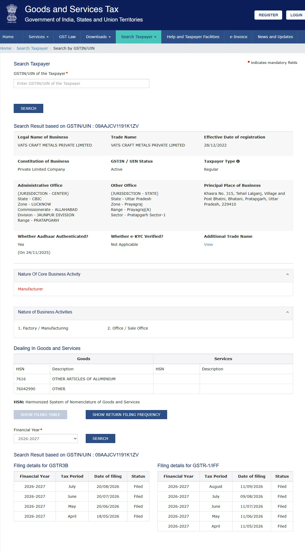The image size is (305, 552).
Task: Click the SEARCH button beside Financial Year
Action: (100, 438)
